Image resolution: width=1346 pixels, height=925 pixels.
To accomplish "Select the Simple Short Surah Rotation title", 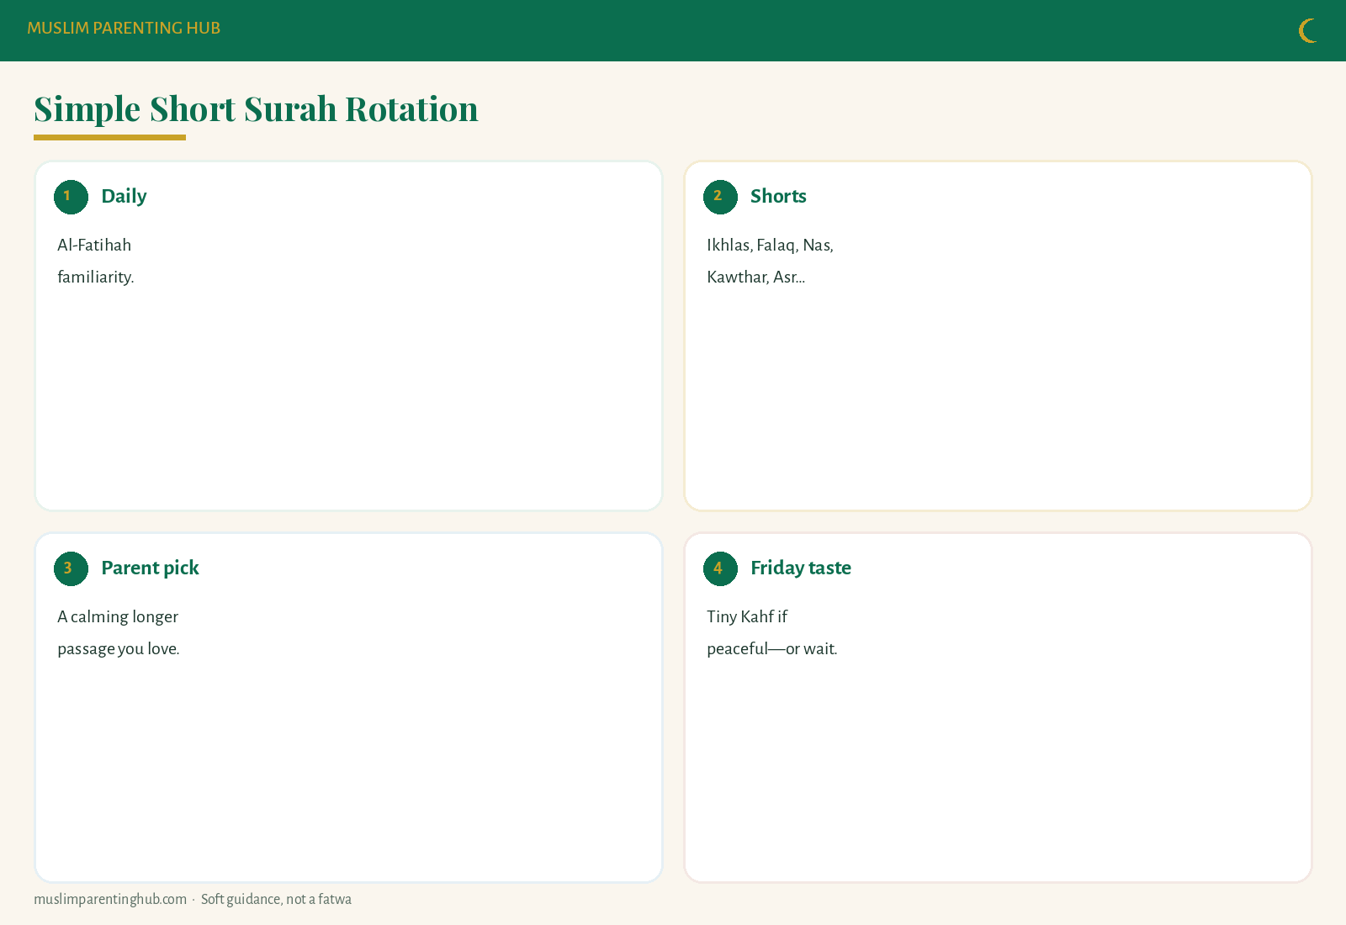I will (x=256, y=108).
